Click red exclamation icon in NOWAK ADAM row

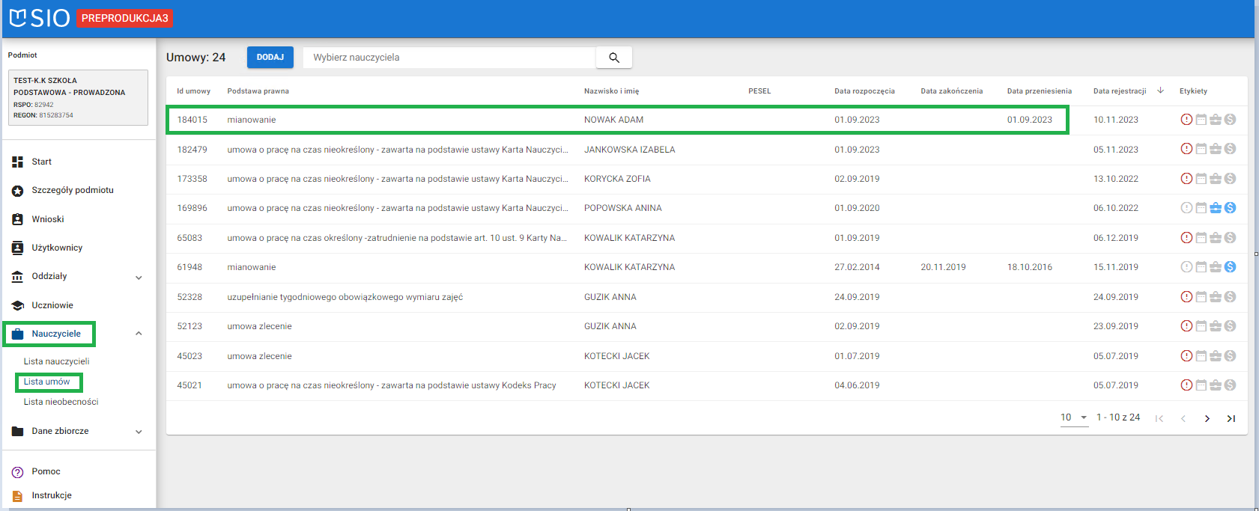pyautogui.click(x=1186, y=120)
